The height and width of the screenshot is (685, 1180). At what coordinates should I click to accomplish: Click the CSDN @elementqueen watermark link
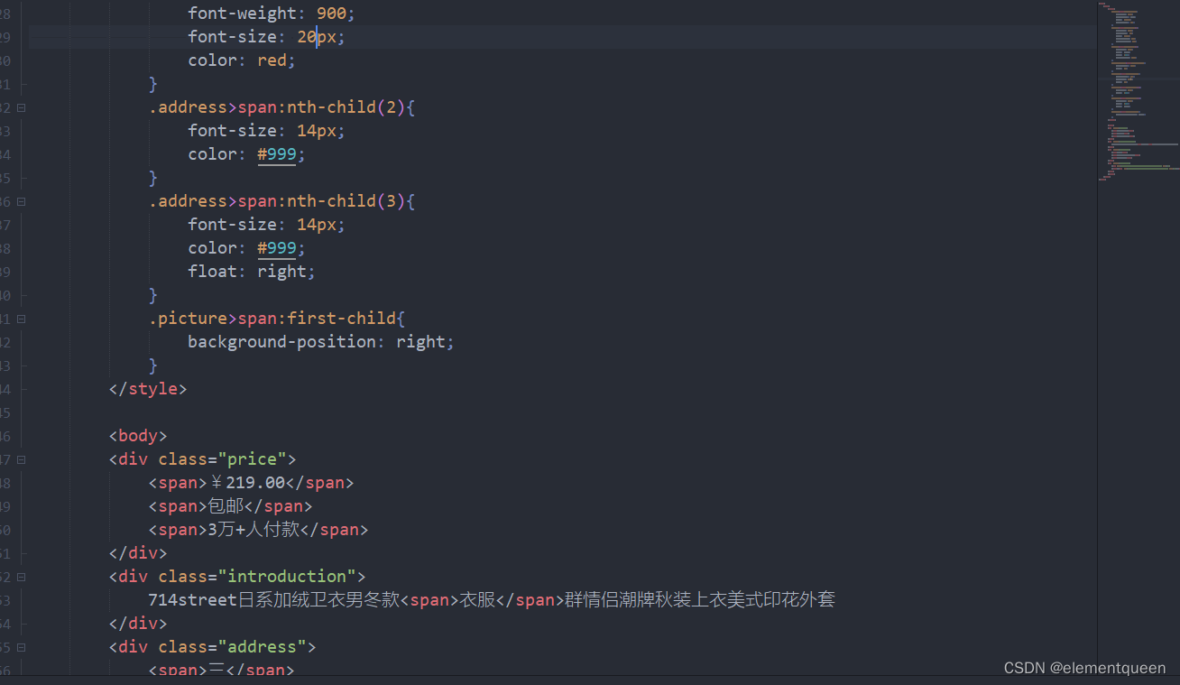(x=1084, y=668)
